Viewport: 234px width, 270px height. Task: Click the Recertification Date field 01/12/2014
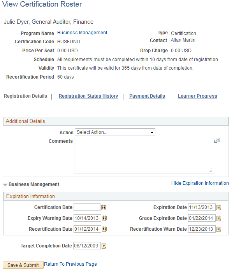coord(87,229)
